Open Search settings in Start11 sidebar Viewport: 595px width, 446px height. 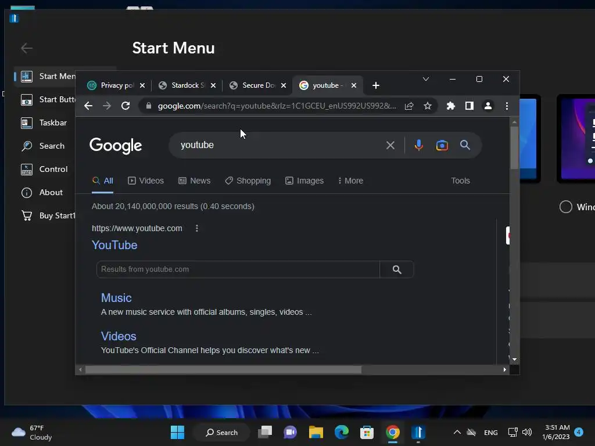click(x=45, y=146)
